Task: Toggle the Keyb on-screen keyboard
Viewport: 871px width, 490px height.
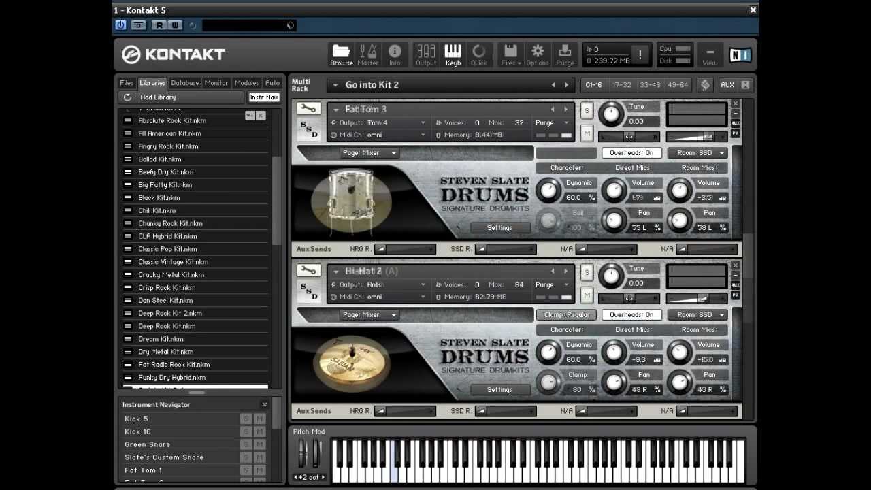Action: click(453, 54)
